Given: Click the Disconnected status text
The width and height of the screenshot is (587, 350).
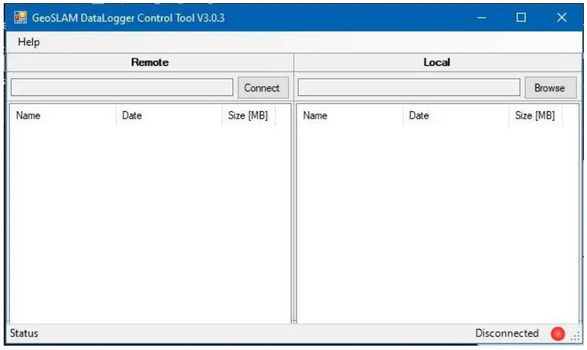Looking at the screenshot, I should click(507, 333).
